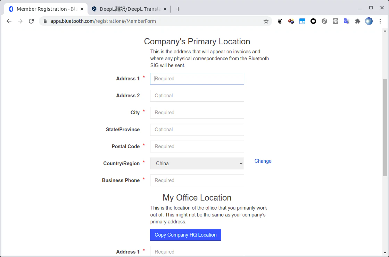This screenshot has height=257, width=389.
Task: View site info via the padlock icon
Action: click(x=45, y=21)
